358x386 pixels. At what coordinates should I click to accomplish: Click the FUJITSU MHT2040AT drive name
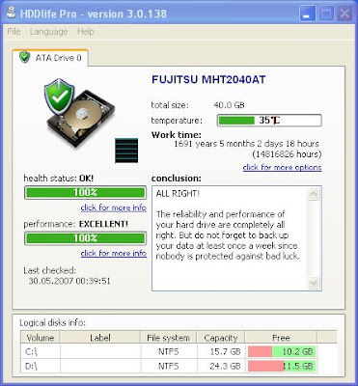click(x=208, y=79)
